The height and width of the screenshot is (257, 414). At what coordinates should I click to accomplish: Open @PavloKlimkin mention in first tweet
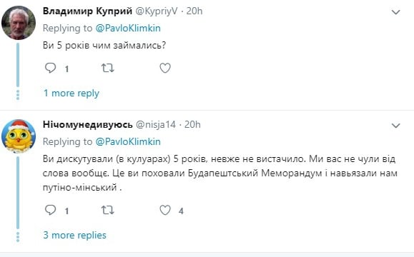point(128,29)
